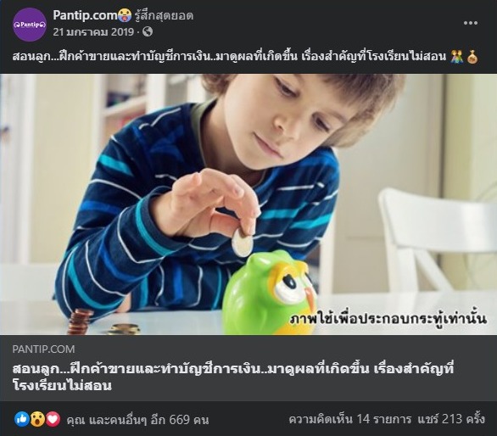Click the globe public audience icon
This screenshot has height=436, width=497.
(x=148, y=31)
